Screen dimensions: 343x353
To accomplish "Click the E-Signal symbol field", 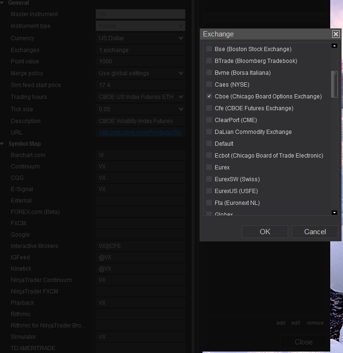I will (141, 189).
